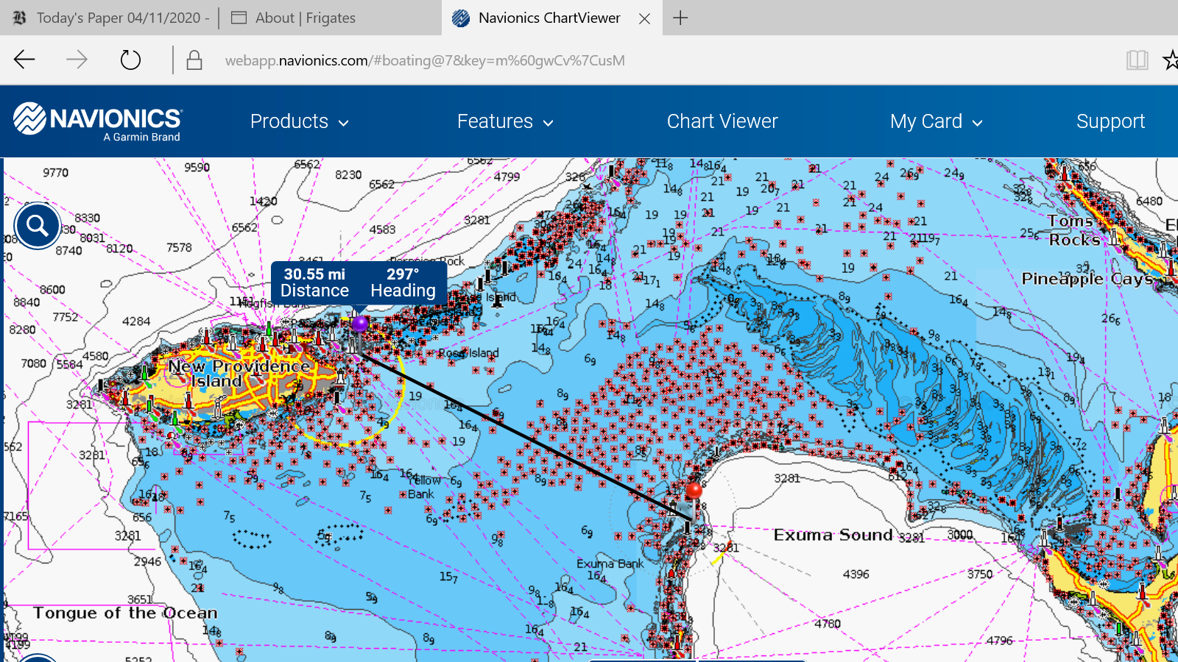Open the reading view book icon
Viewport: 1178px width, 662px height.
1138,60
